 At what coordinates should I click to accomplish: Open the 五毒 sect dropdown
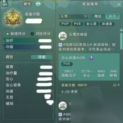73,16
